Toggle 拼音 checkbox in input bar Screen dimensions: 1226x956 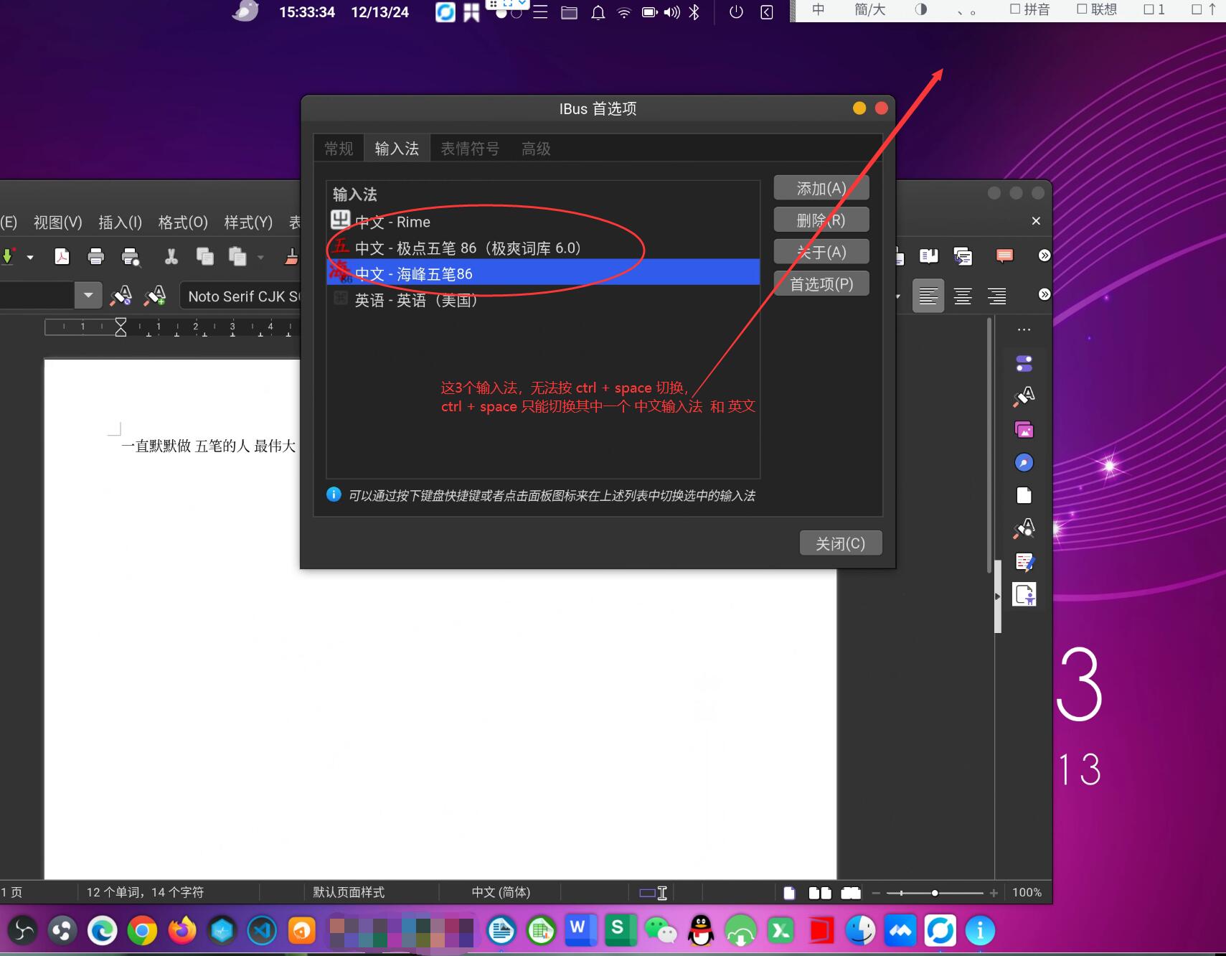coord(1029,9)
